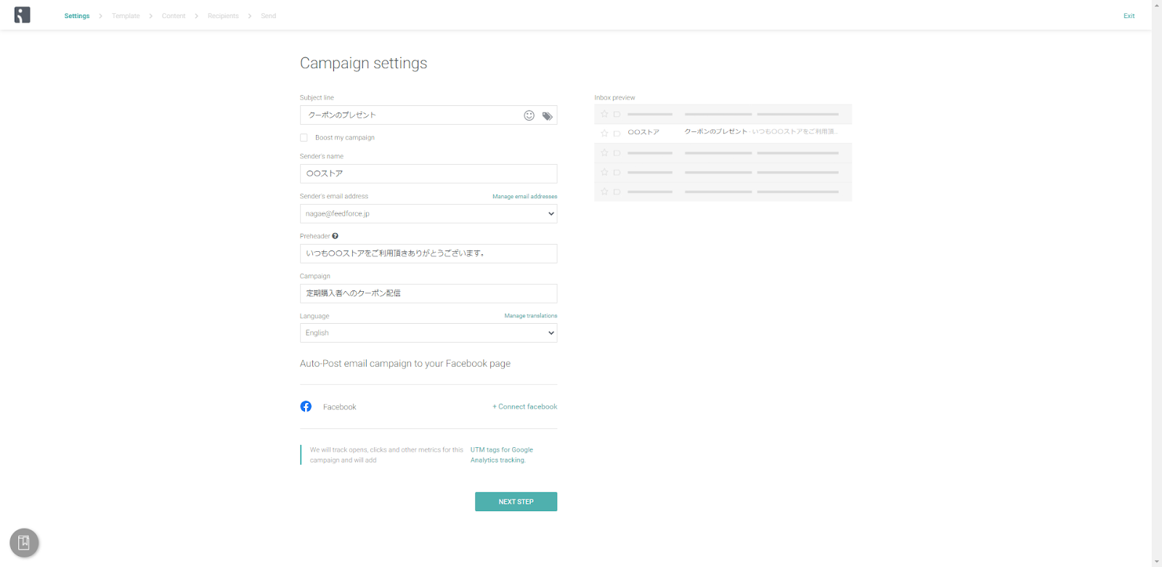This screenshot has height=567, width=1162.
Task: Click the Exit link at top right
Action: click(x=1129, y=16)
